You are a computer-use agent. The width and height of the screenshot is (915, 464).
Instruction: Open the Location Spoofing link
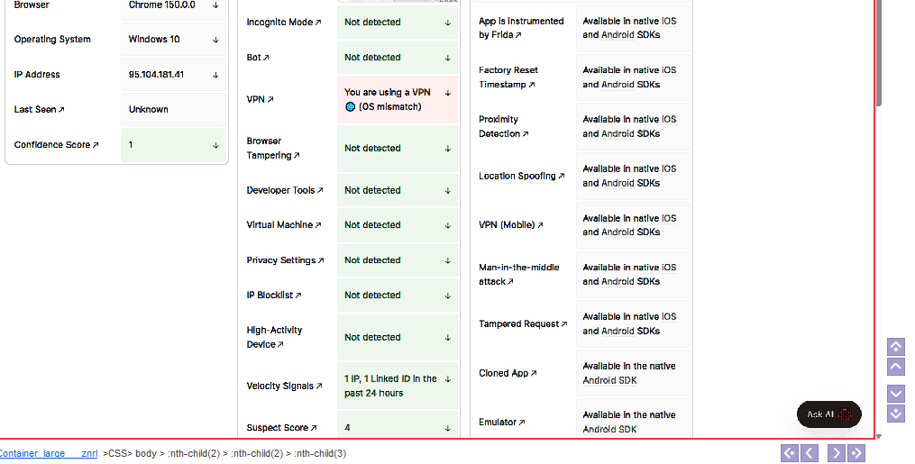(522, 176)
